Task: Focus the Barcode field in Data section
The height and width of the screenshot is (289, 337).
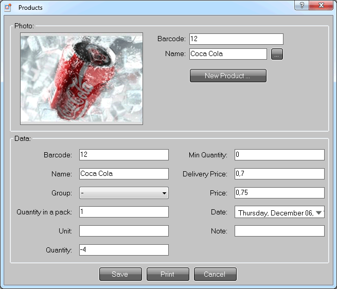Action: pyautogui.click(x=124, y=155)
